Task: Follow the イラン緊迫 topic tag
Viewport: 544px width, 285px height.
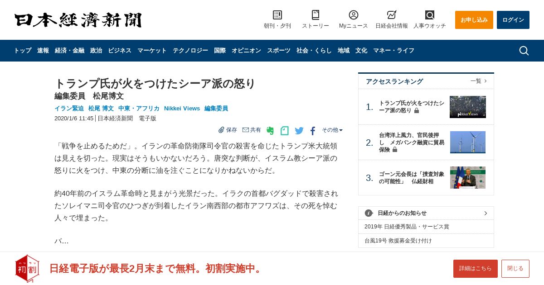Action: click(69, 109)
